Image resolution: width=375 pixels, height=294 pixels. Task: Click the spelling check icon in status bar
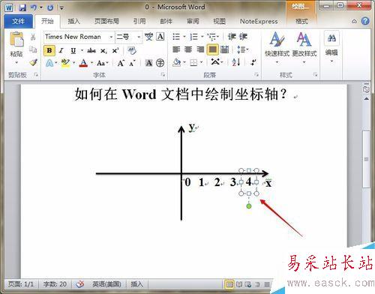point(80,284)
